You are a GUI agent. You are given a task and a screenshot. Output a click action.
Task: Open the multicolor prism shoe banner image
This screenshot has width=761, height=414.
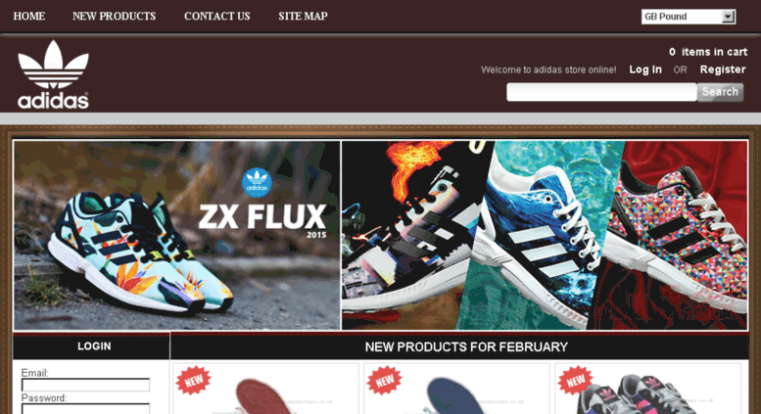click(x=672, y=236)
